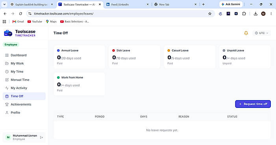Click Ask Gemini button
Viewport: 276px width, 145px height.
(231, 4)
